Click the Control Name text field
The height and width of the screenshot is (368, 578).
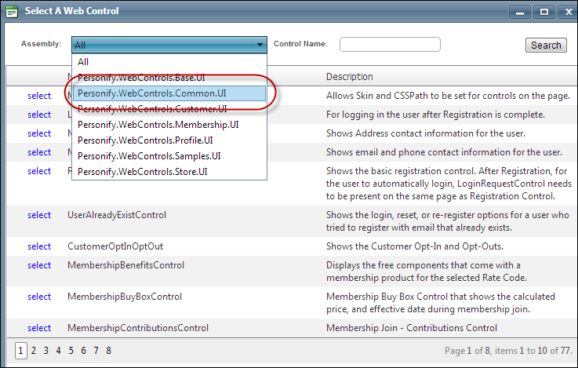tap(392, 45)
